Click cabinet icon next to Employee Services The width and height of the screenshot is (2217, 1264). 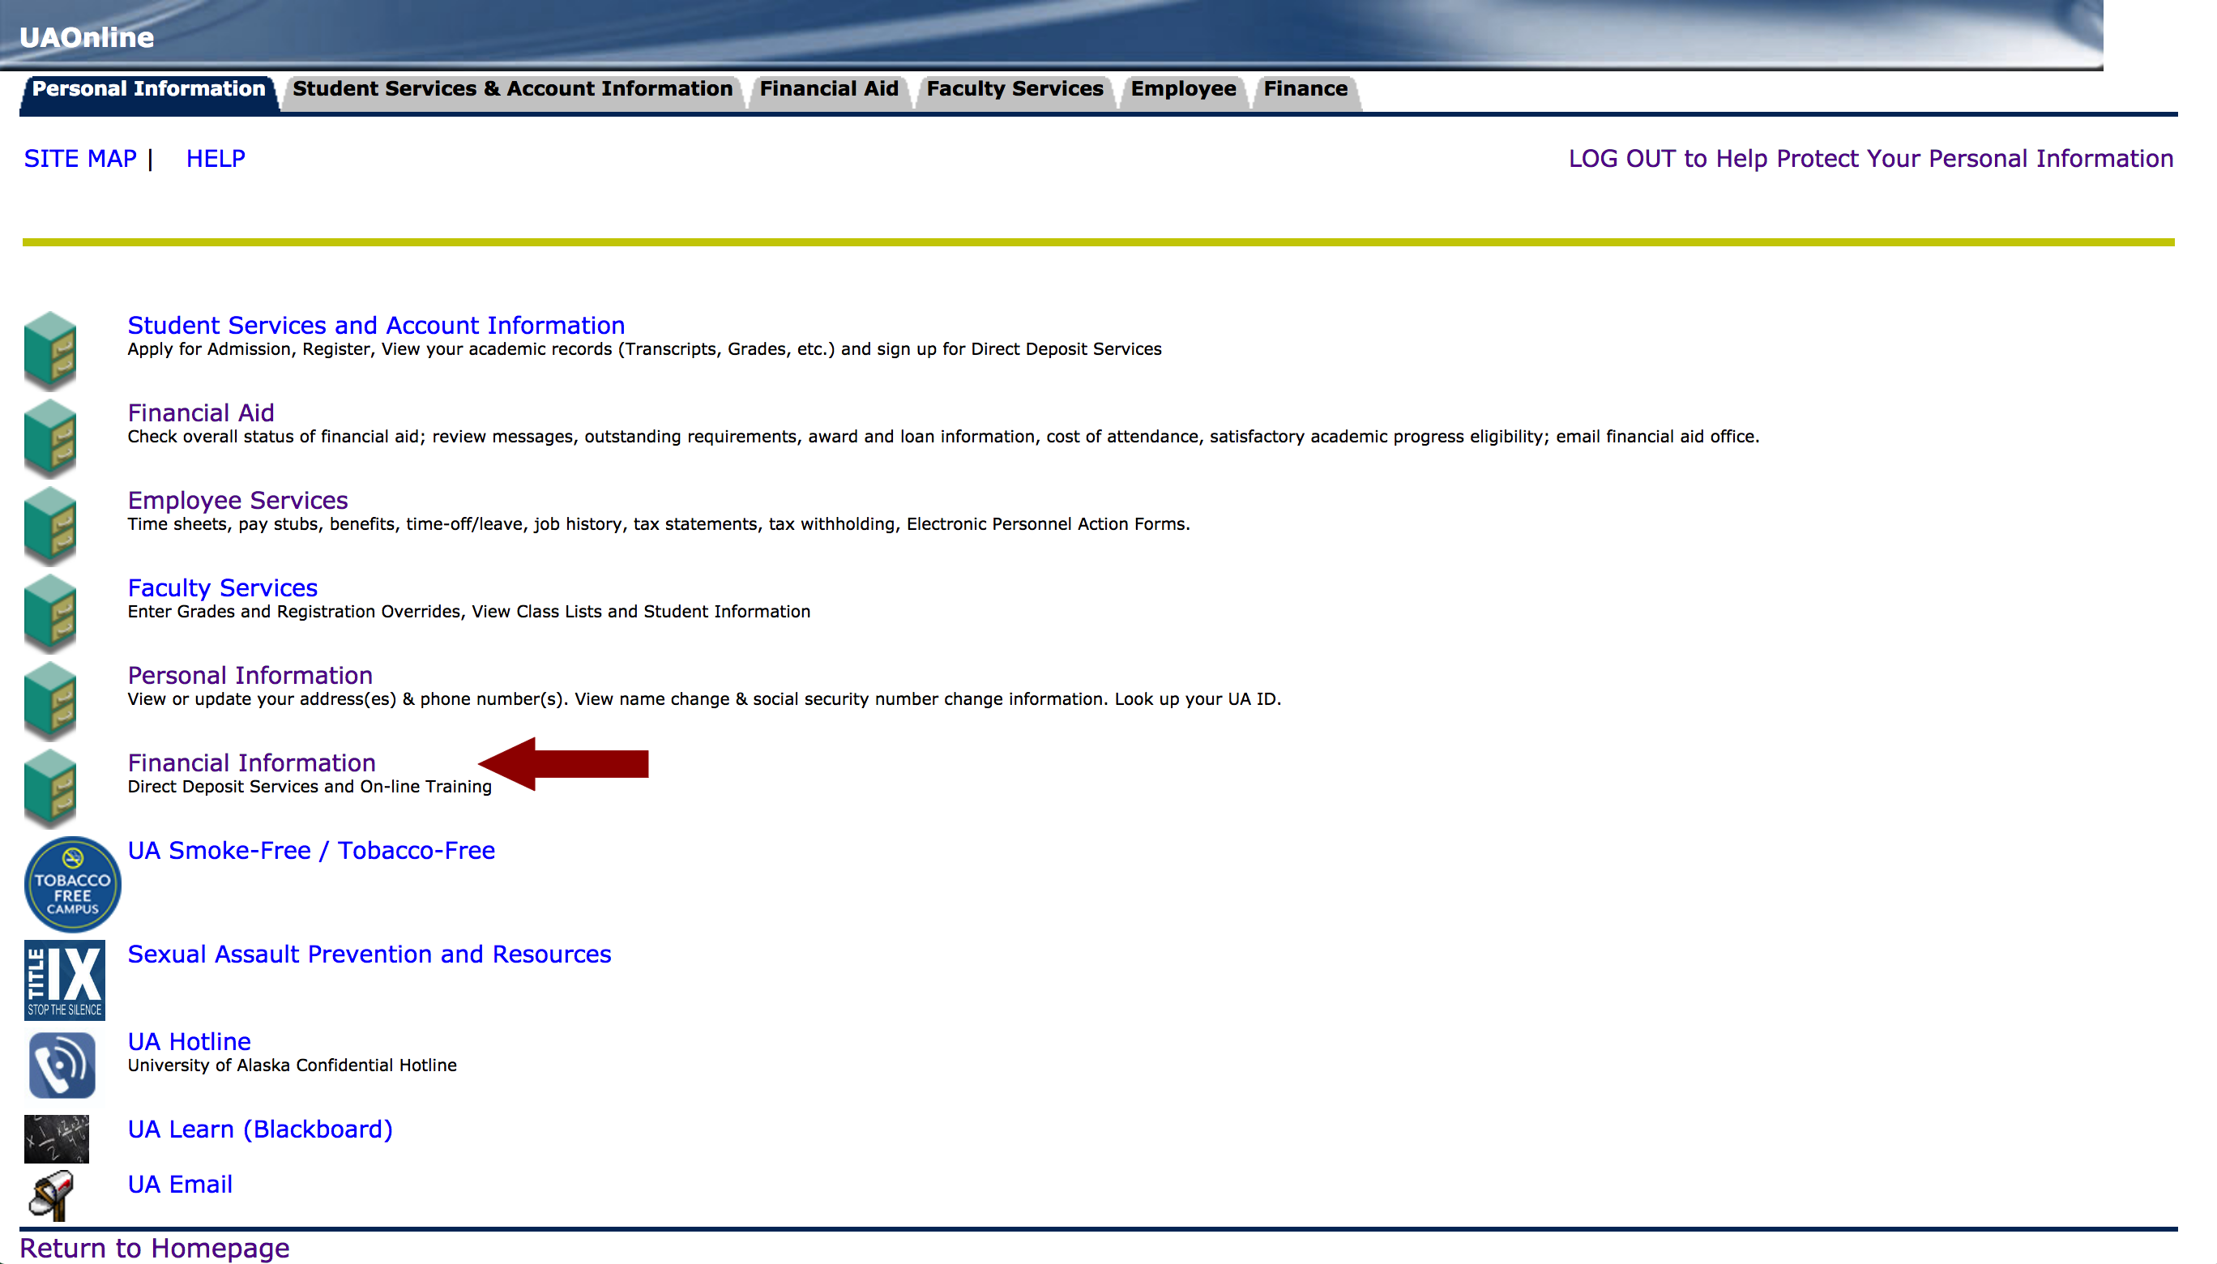[50, 525]
